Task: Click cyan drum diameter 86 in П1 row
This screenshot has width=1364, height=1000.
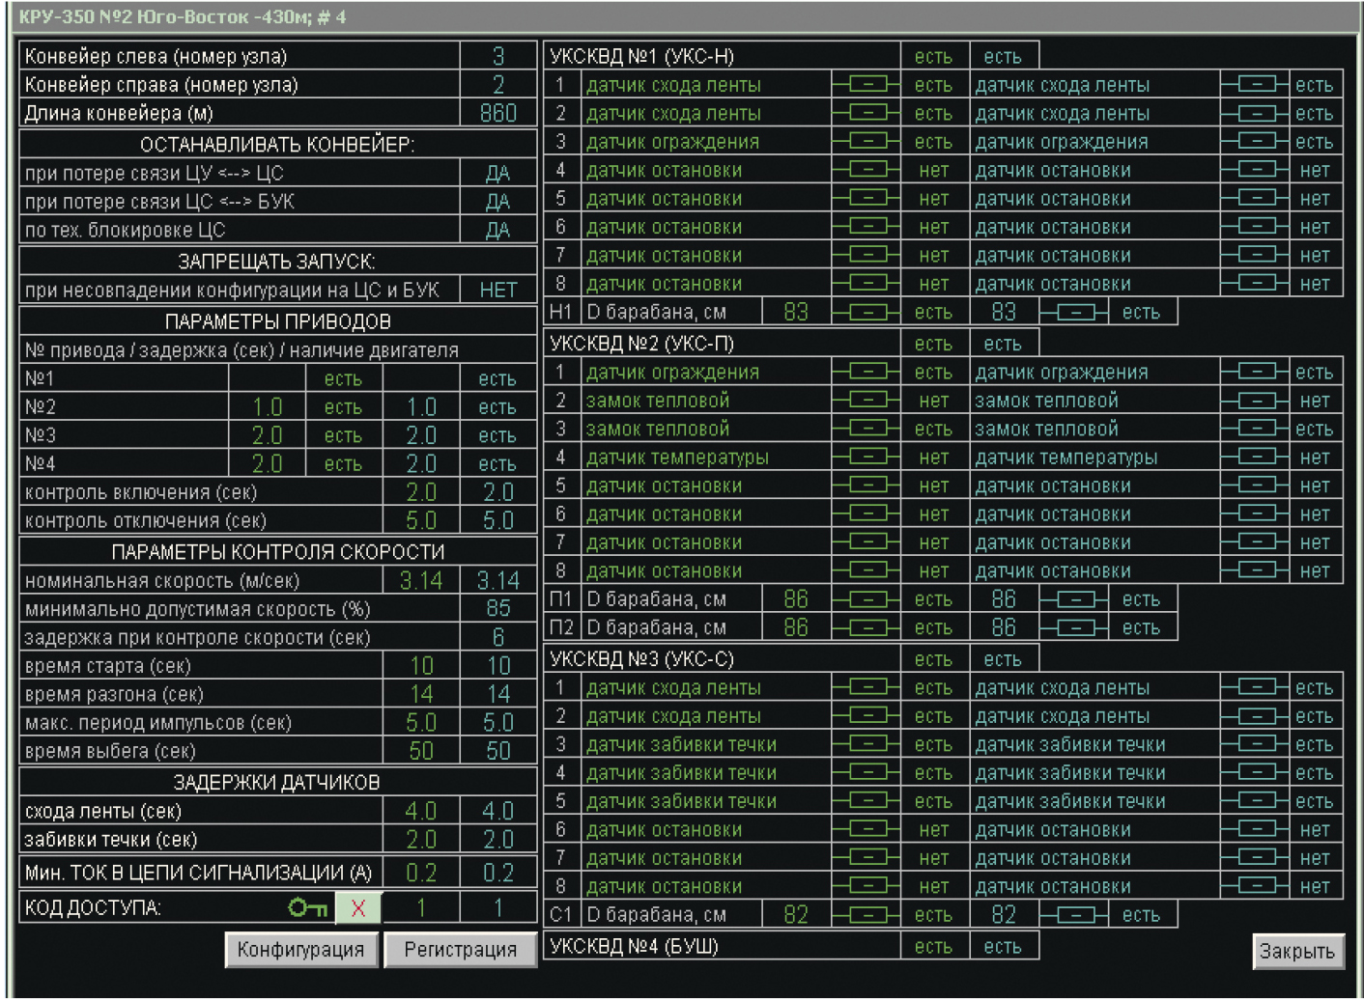Action: (1004, 599)
